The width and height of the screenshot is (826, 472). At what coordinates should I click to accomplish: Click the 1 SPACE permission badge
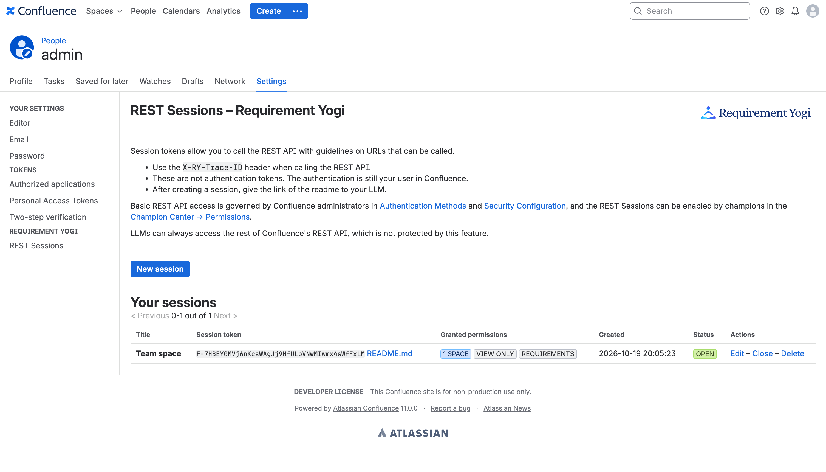(456, 354)
